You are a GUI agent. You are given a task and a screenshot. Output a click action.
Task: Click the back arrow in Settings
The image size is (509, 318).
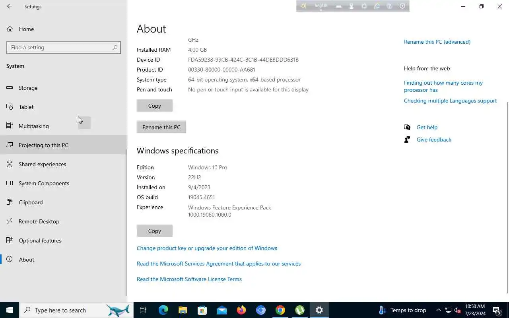(10, 6)
